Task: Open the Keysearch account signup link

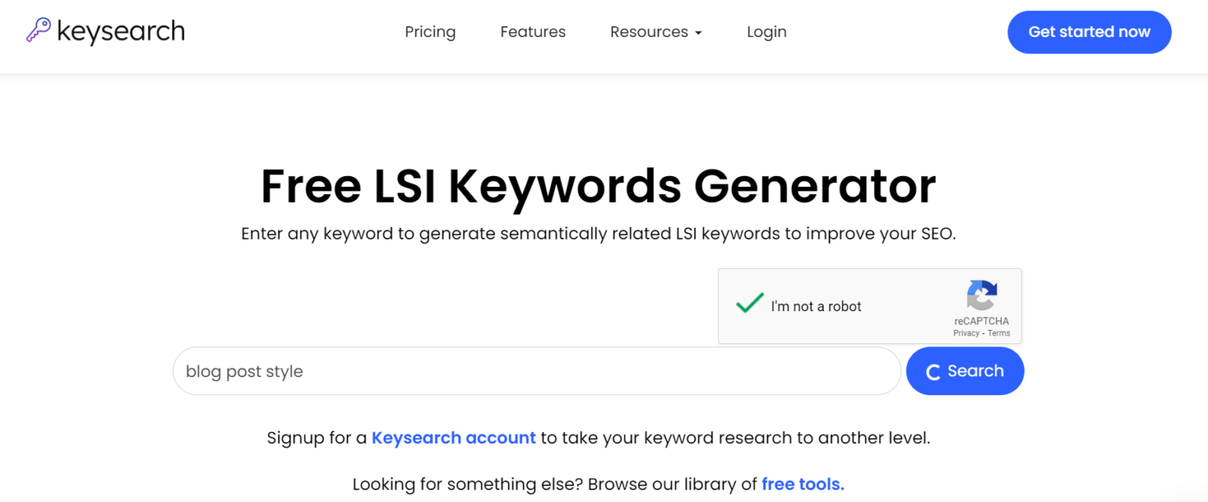Action: (454, 438)
